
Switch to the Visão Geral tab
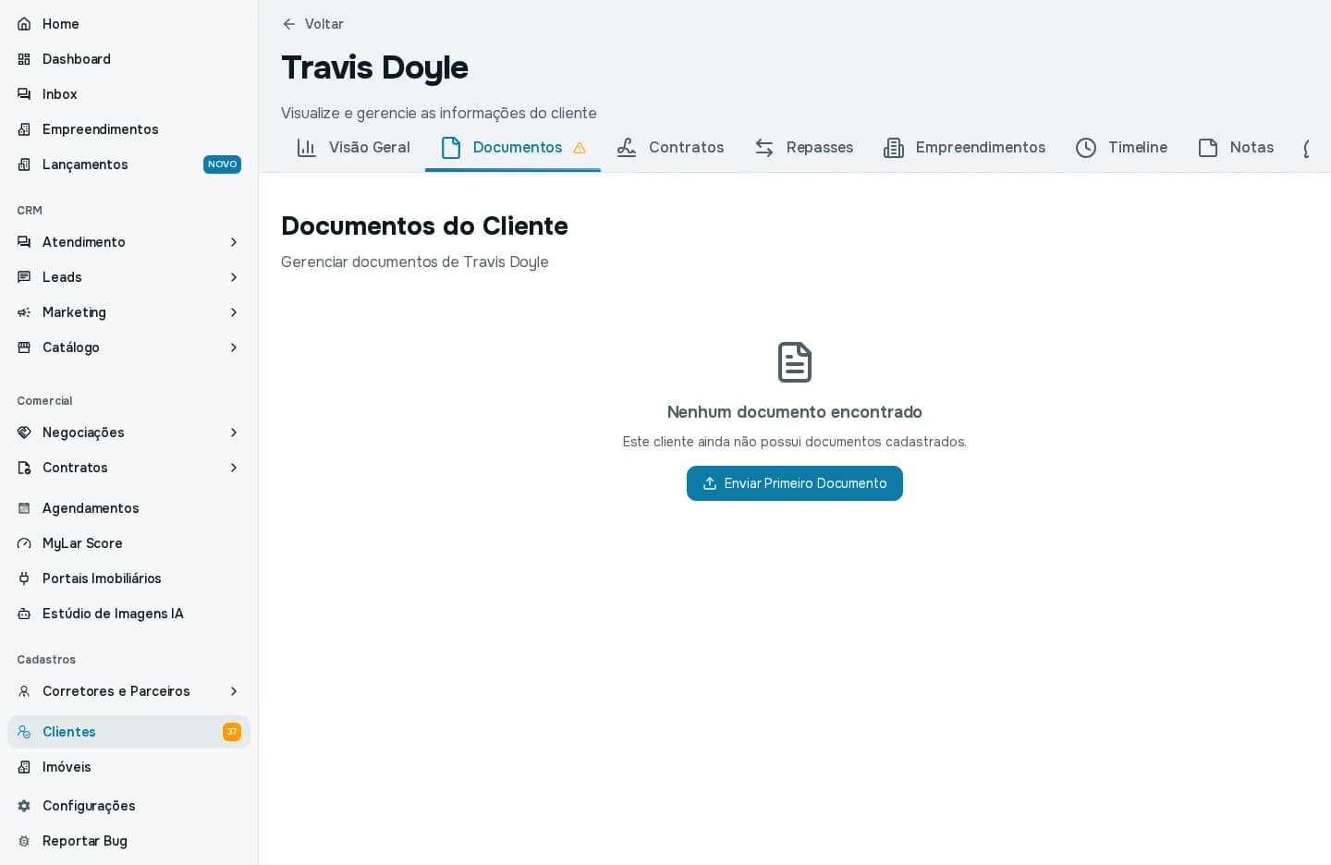click(x=353, y=148)
